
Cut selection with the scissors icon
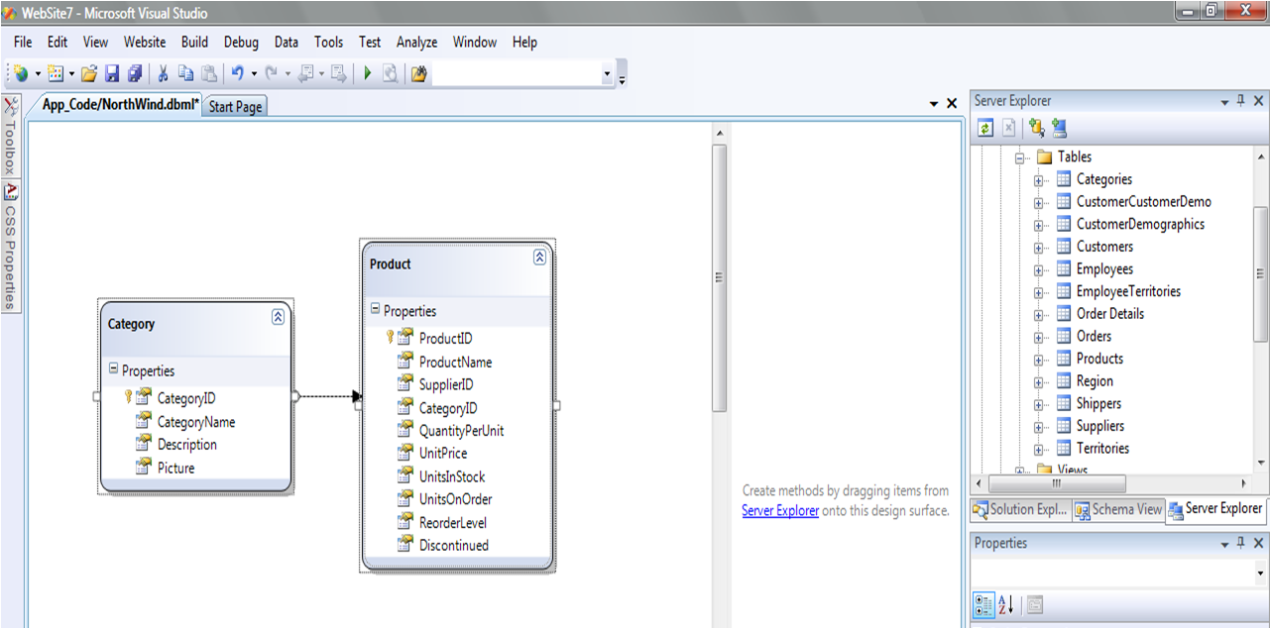tap(164, 73)
